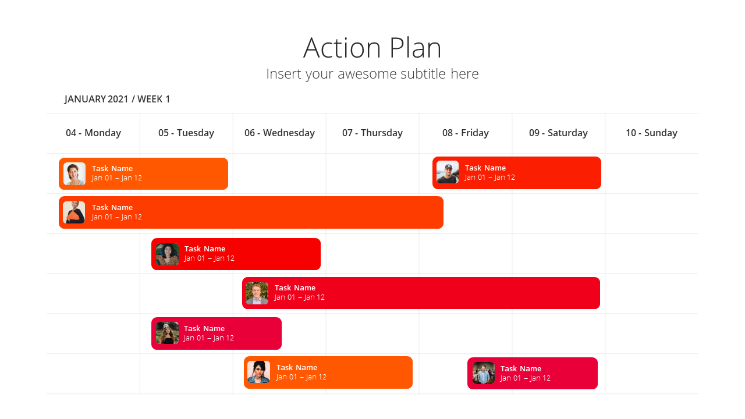Select the 06 - Wednesday column header
Screen dimensions: 745x419
(x=279, y=133)
